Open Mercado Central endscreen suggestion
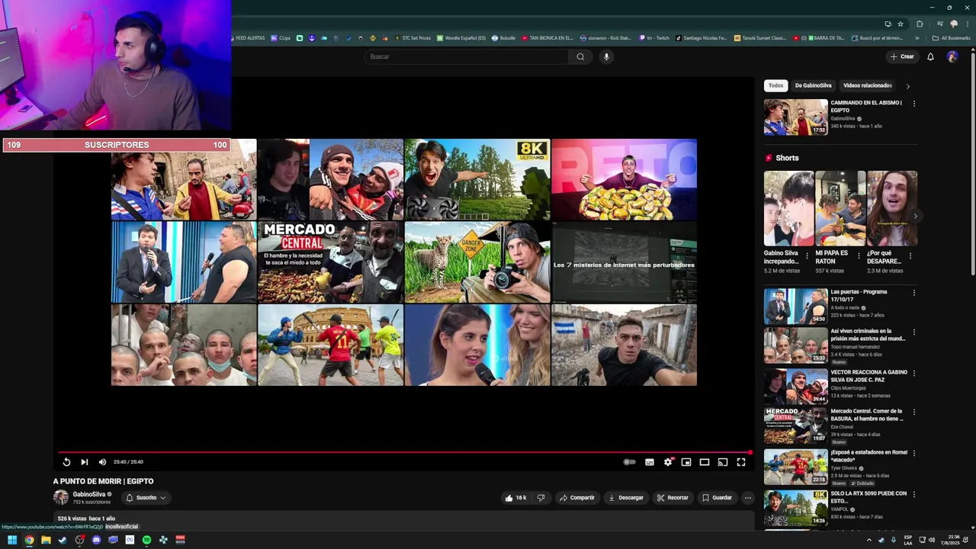Viewport: 976px width, 549px height. tap(330, 262)
